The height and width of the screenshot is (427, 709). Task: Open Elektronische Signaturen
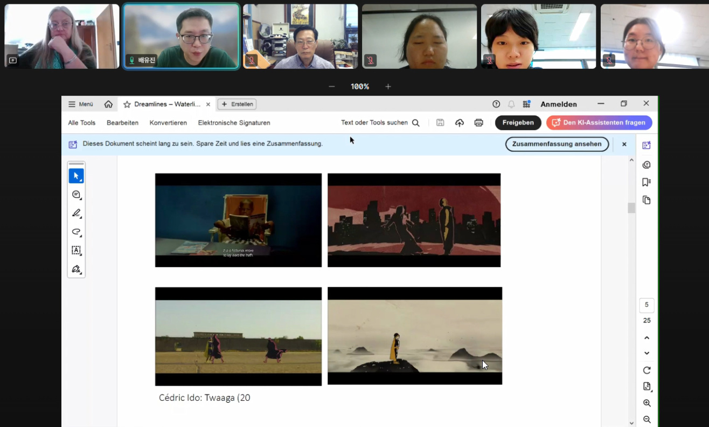(234, 123)
